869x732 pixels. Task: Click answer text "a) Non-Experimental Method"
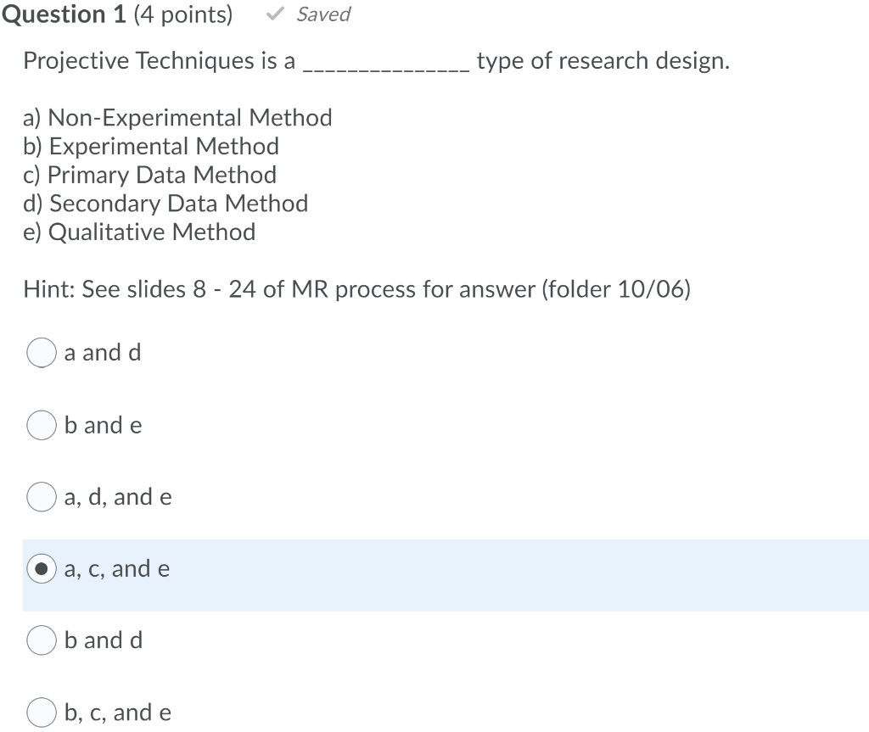pyautogui.click(x=177, y=118)
